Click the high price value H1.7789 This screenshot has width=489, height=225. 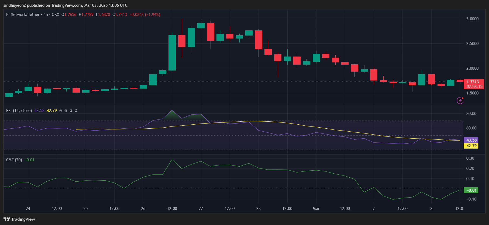point(86,15)
